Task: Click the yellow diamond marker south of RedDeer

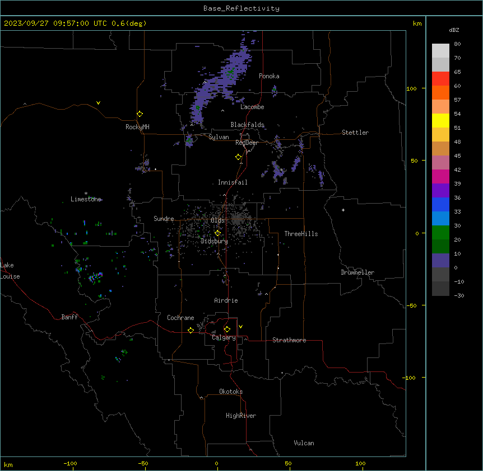Action: (x=239, y=157)
